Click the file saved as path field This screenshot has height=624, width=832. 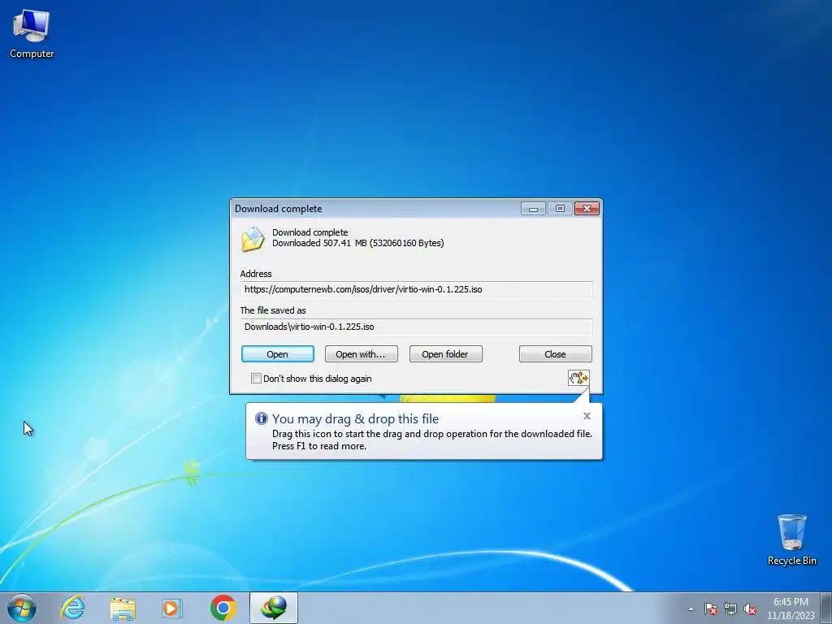click(x=416, y=327)
